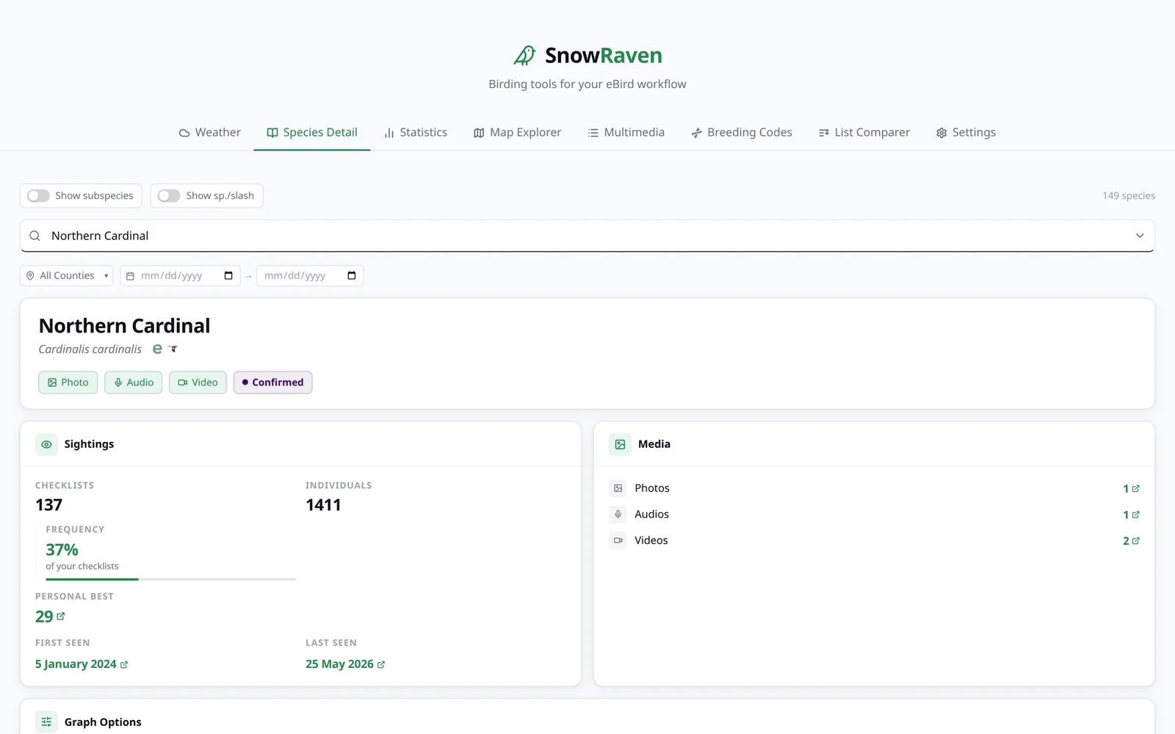Open the Photos count external link
This screenshot has height=734, width=1175.
[x=1131, y=489]
